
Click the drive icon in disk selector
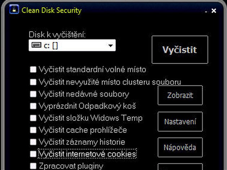tap(36, 45)
